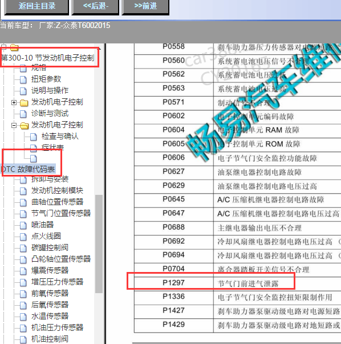Select the 检查与确认 tree label
This screenshot has width=341, height=344.
point(60,136)
